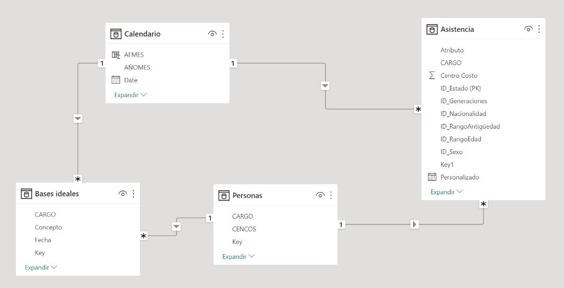This screenshot has height=288, width=564.
Task: Select the Personas table header title
Action: coord(247,195)
